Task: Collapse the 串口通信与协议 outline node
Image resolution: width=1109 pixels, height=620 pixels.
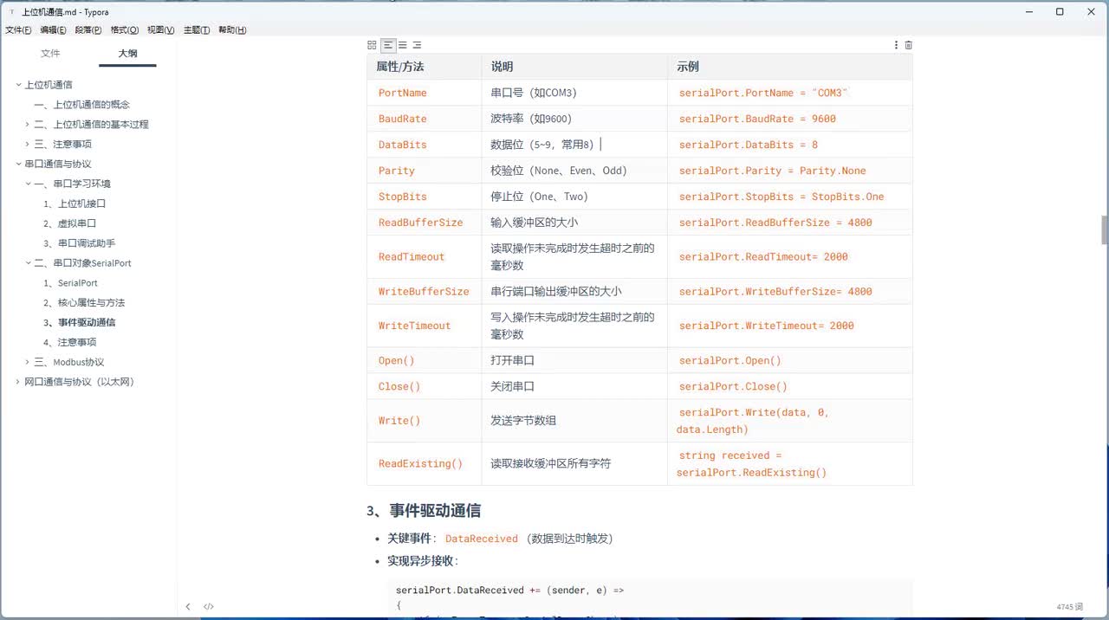Action: 18,164
